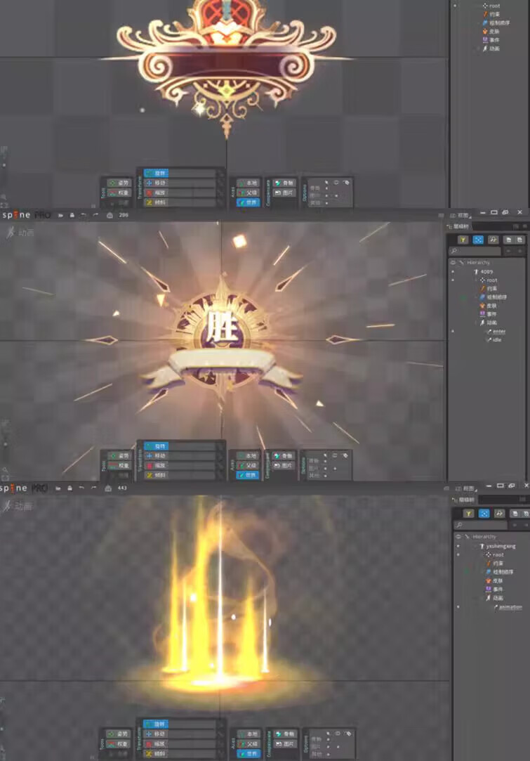Toggle 骨骼 bone compensation in crest emblem window

coord(284,183)
